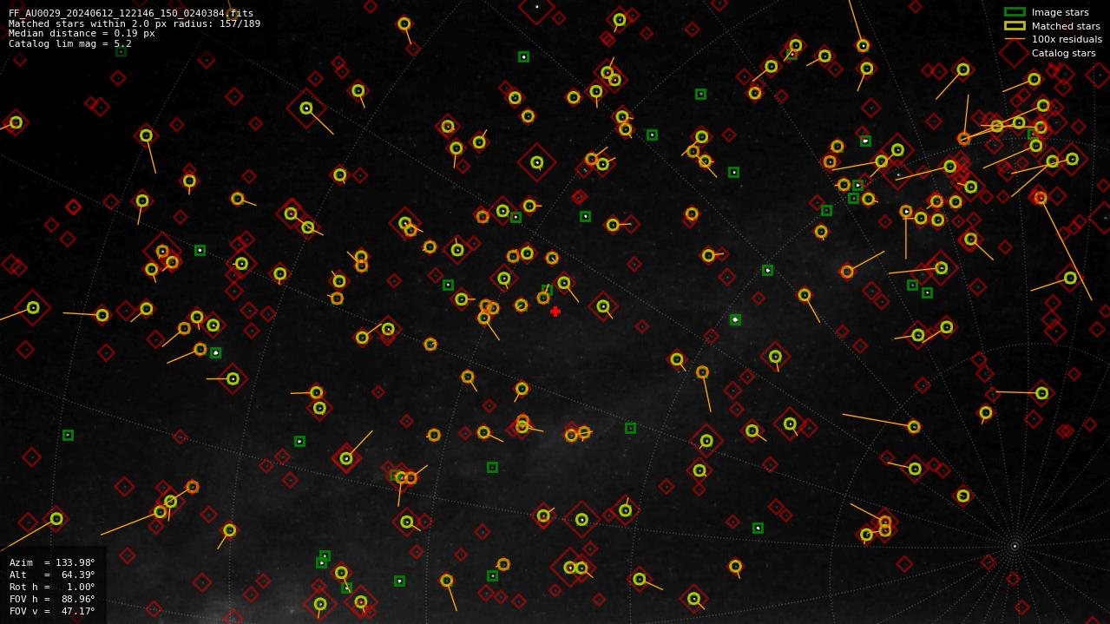Select the 'Matched stars' legend label
Image resolution: width=1110 pixels, height=624 pixels.
pos(1066,26)
